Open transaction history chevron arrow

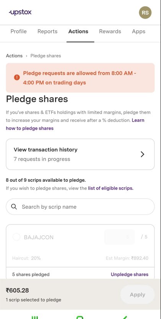[x=143, y=154]
